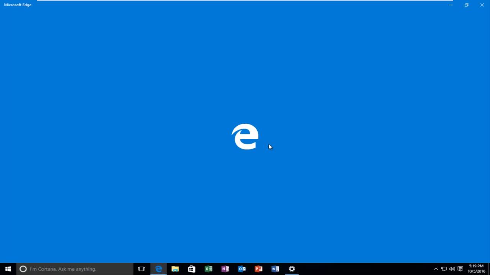This screenshot has width=490, height=275.
Task: Open Word from the taskbar
Action: pyautogui.click(x=275, y=269)
